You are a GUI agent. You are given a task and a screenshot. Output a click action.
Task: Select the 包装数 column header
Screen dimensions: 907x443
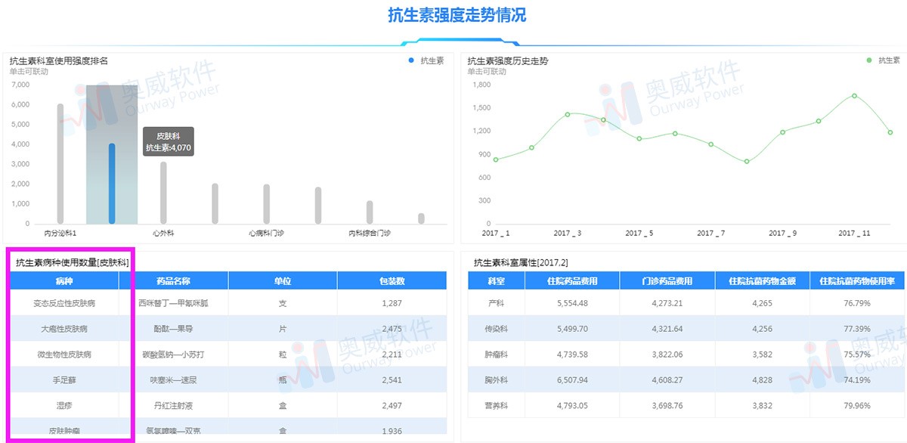(390, 281)
